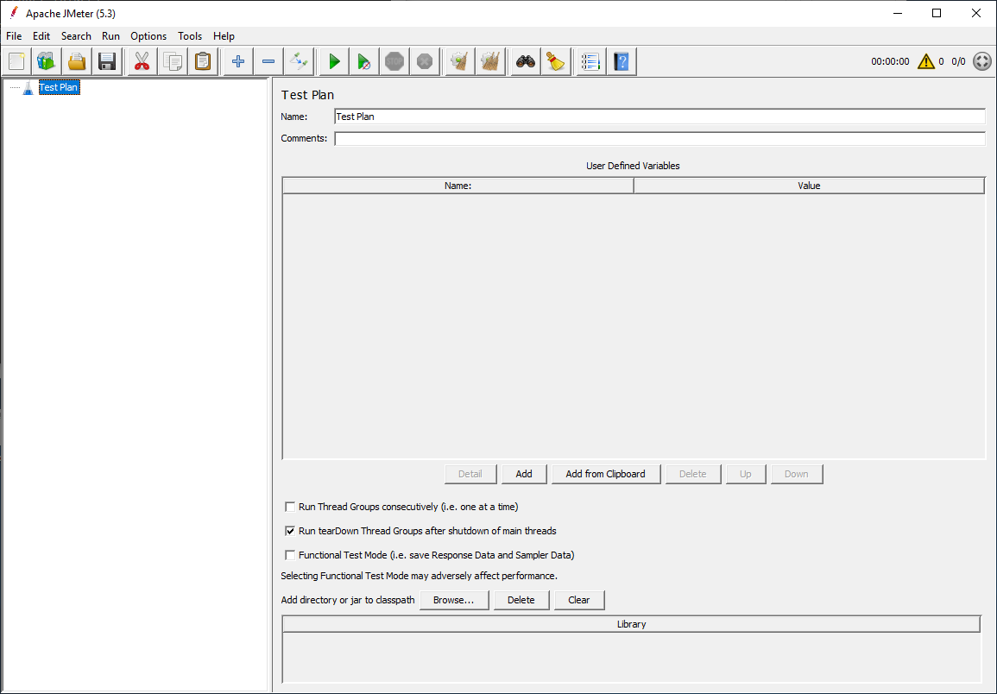Click the Start no pauses icon
Screen dimensions: 997x694
(364, 61)
